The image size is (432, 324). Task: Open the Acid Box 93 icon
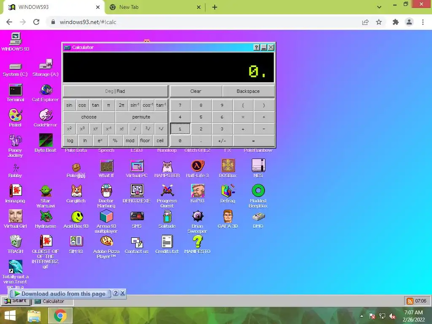pyautogui.click(x=76, y=219)
